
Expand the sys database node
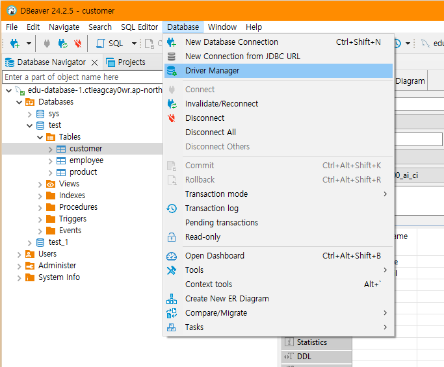29,114
